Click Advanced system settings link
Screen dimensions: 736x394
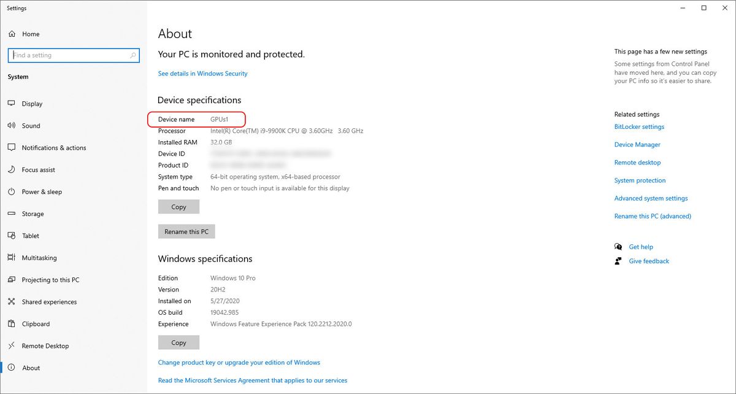pyautogui.click(x=651, y=198)
